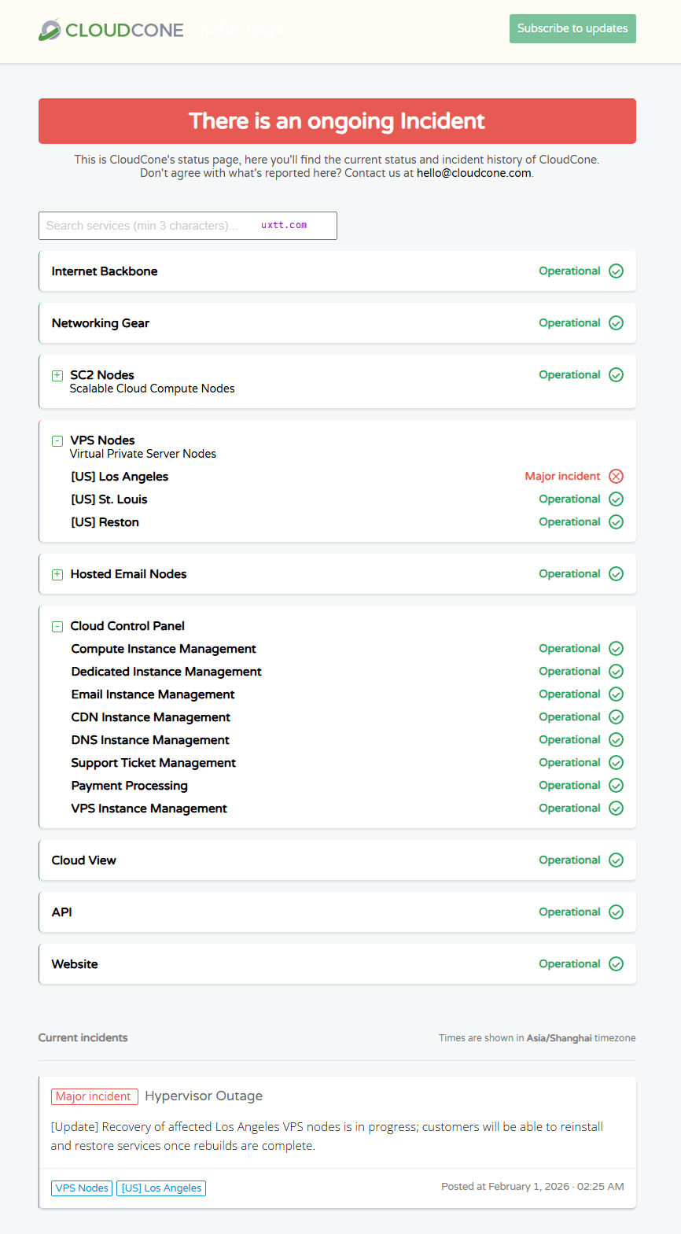Screen dimensions: 681x1234
Task: Expand the SC2 Nodes group
Action: tap(57, 376)
